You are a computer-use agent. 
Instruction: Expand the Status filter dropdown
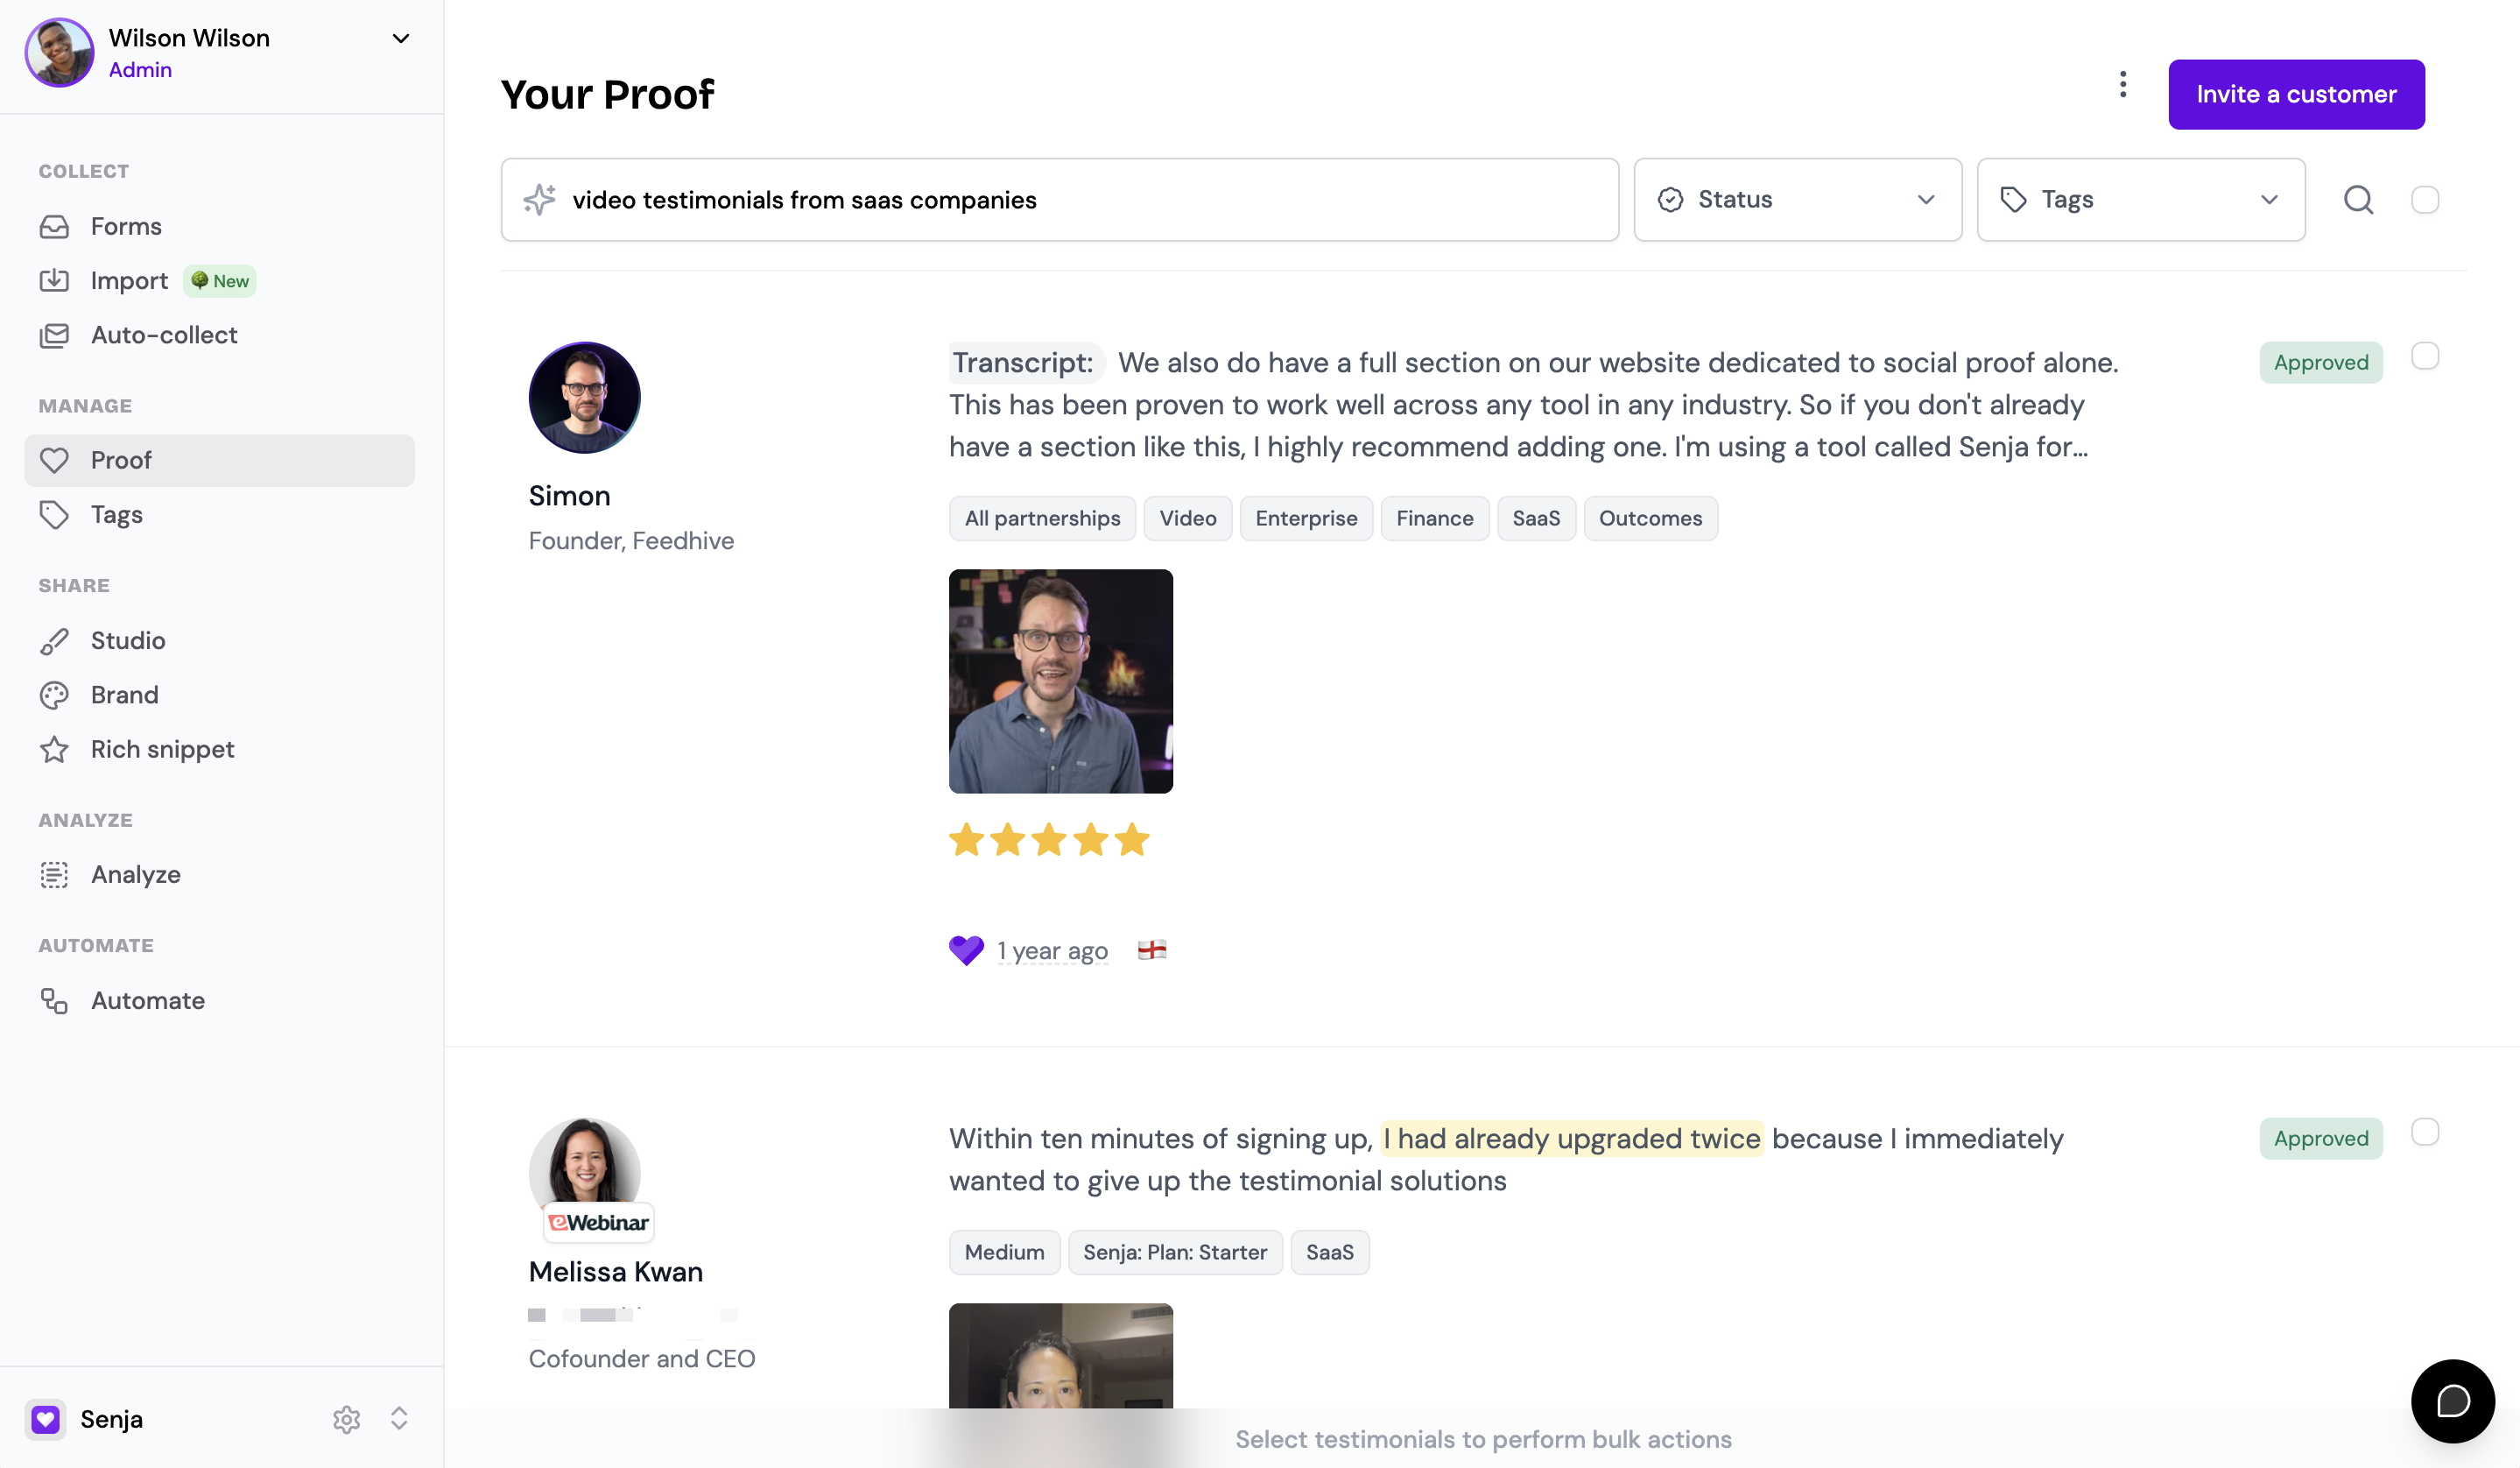(x=1797, y=200)
